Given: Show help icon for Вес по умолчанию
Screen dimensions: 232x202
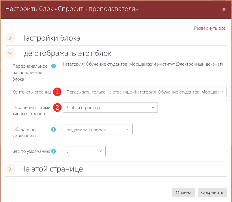Looking at the screenshot, I should 53,151.
